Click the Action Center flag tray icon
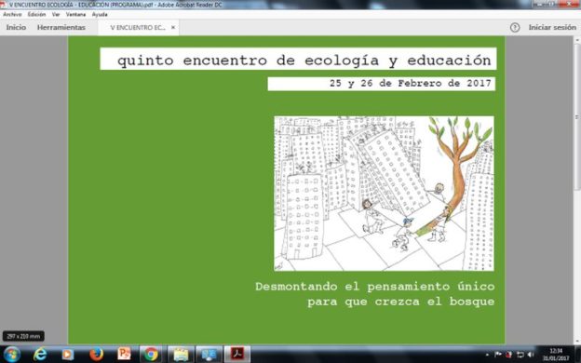The image size is (581, 363). click(497, 355)
